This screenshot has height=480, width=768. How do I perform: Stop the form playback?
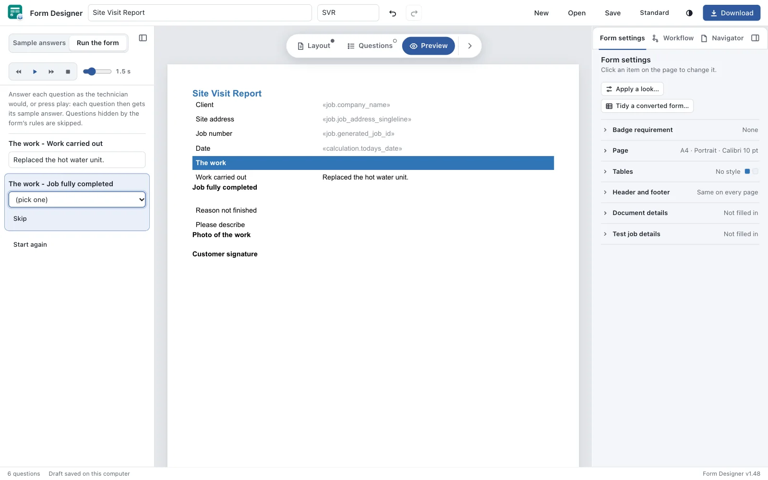68,72
